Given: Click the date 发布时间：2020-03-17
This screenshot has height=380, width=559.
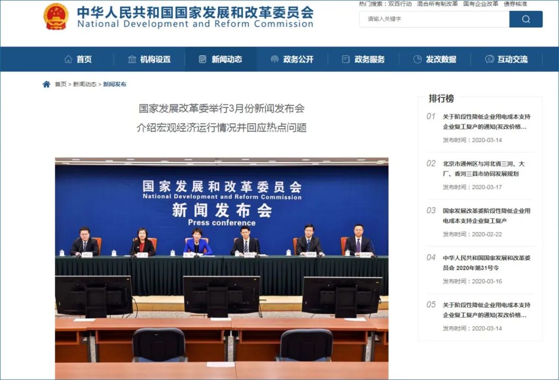Looking at the screenshot, I should [x=472, y=187].
